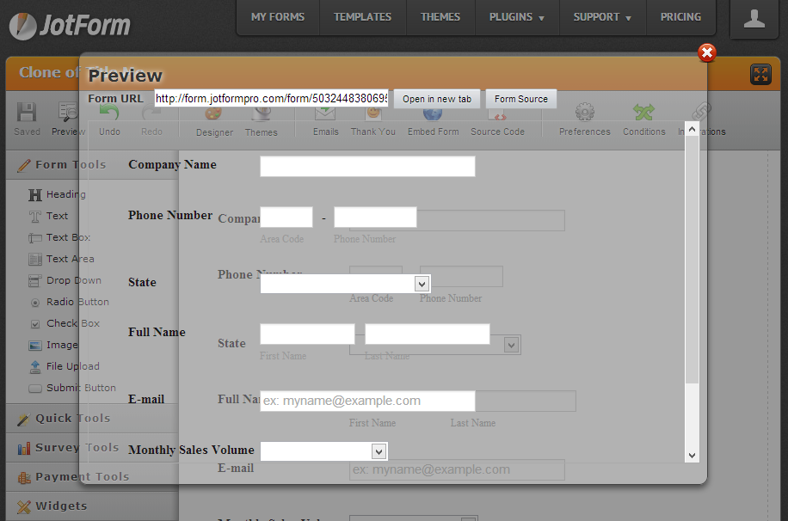Viewport: 788px width, 521px height.
Task: Open the State dropdown in preview
Action: tap(345, 284)
